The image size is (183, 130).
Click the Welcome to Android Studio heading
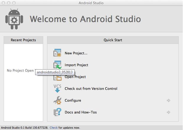85,19
